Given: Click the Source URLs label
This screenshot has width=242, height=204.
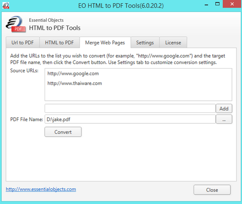Looking at the screenshot, I should (x=24, y=71).
